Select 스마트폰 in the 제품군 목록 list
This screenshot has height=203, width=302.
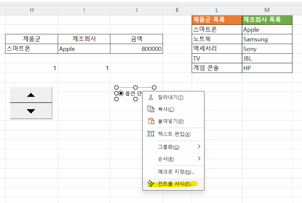point(217,29)
